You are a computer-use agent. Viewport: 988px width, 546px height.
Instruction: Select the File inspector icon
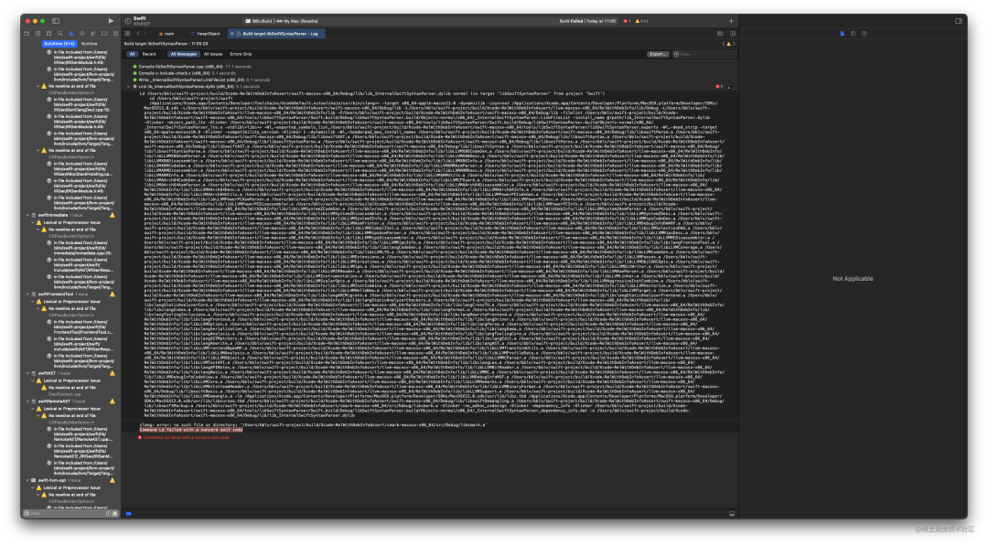pyautogui.click(x=842, y=33)
